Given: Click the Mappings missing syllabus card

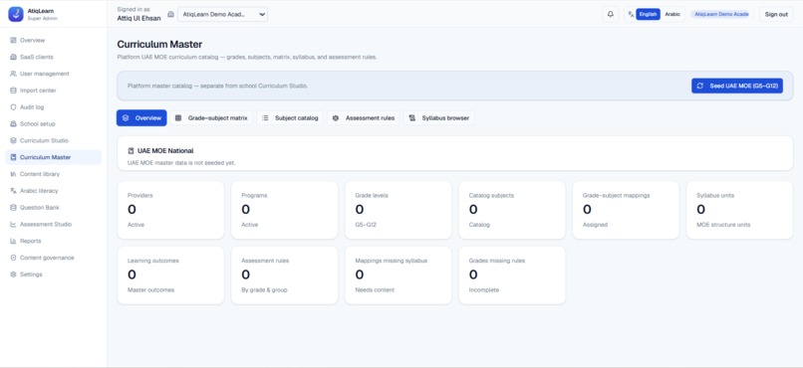Looking at the screenshot, I should [x=398, y=275].
